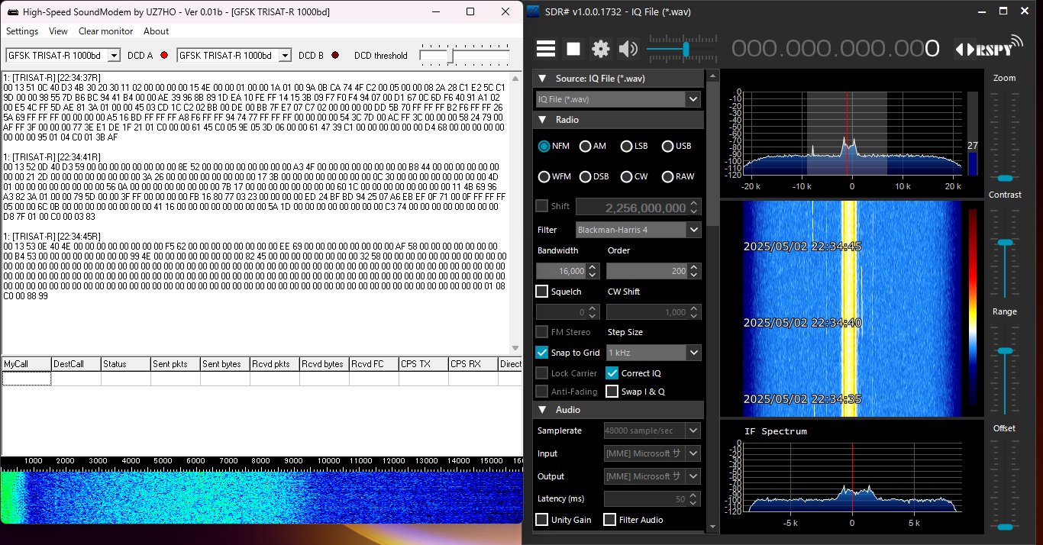Viewport: 1043px width, 545px height.
Task: Collapse the Audio section
Action: click(542, 410)
